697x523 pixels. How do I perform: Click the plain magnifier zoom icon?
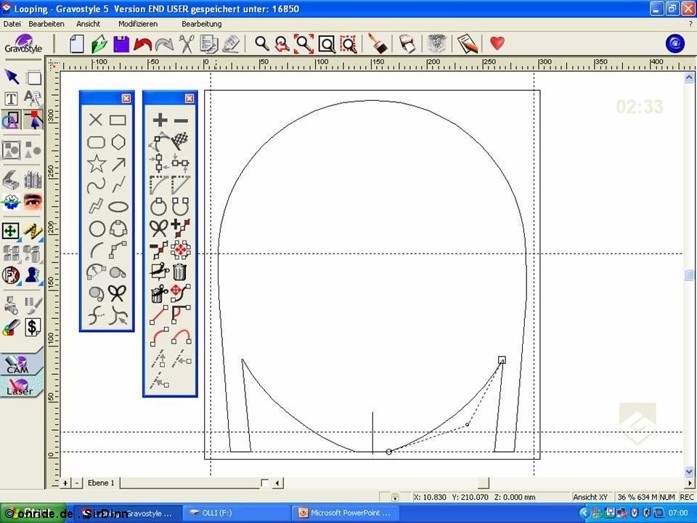262,44
